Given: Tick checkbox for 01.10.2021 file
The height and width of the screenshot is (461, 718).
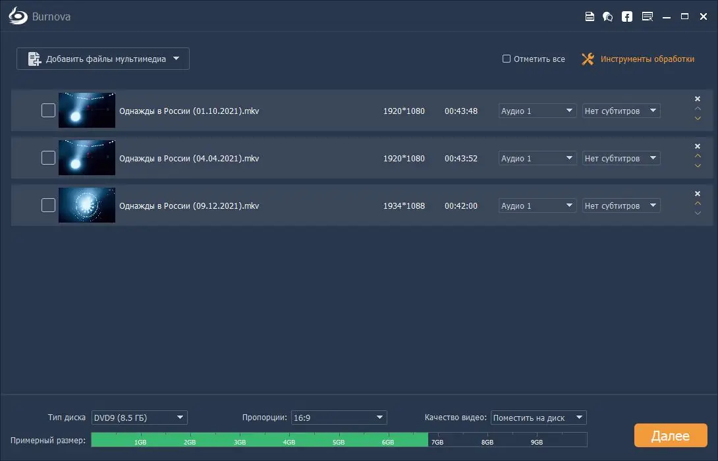Looking at the screenshot, I should (48, 111).
